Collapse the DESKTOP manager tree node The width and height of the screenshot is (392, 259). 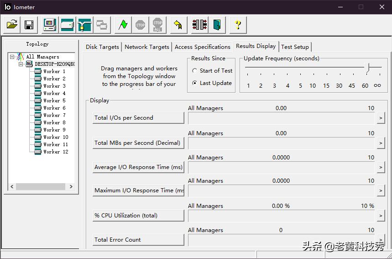(21, 64)
